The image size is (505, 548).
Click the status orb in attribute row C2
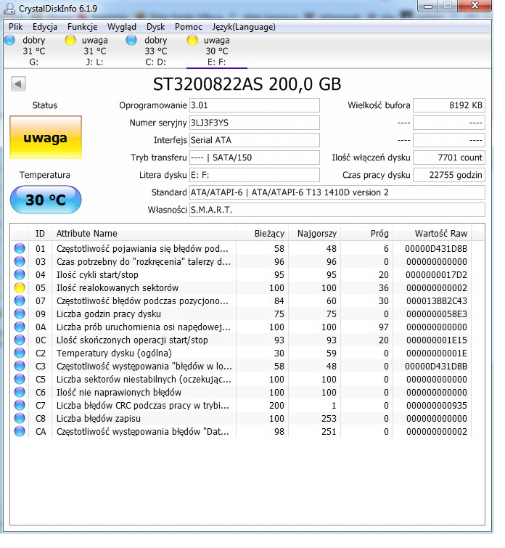point(20,353)
